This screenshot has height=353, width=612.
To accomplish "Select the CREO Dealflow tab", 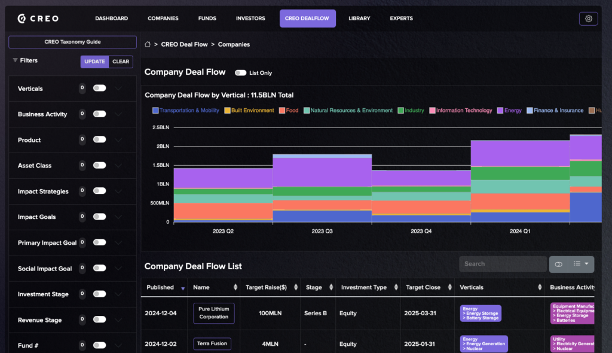I will point(307,19).
